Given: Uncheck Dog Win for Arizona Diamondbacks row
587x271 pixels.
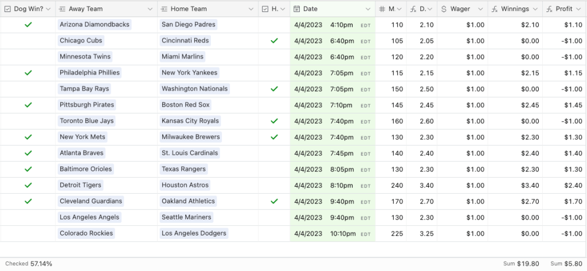Looking at the screenshot, I should point(28,25).
